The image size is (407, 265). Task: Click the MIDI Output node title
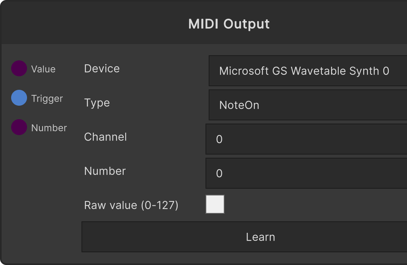pyautogui.click(x=229, y=24)
